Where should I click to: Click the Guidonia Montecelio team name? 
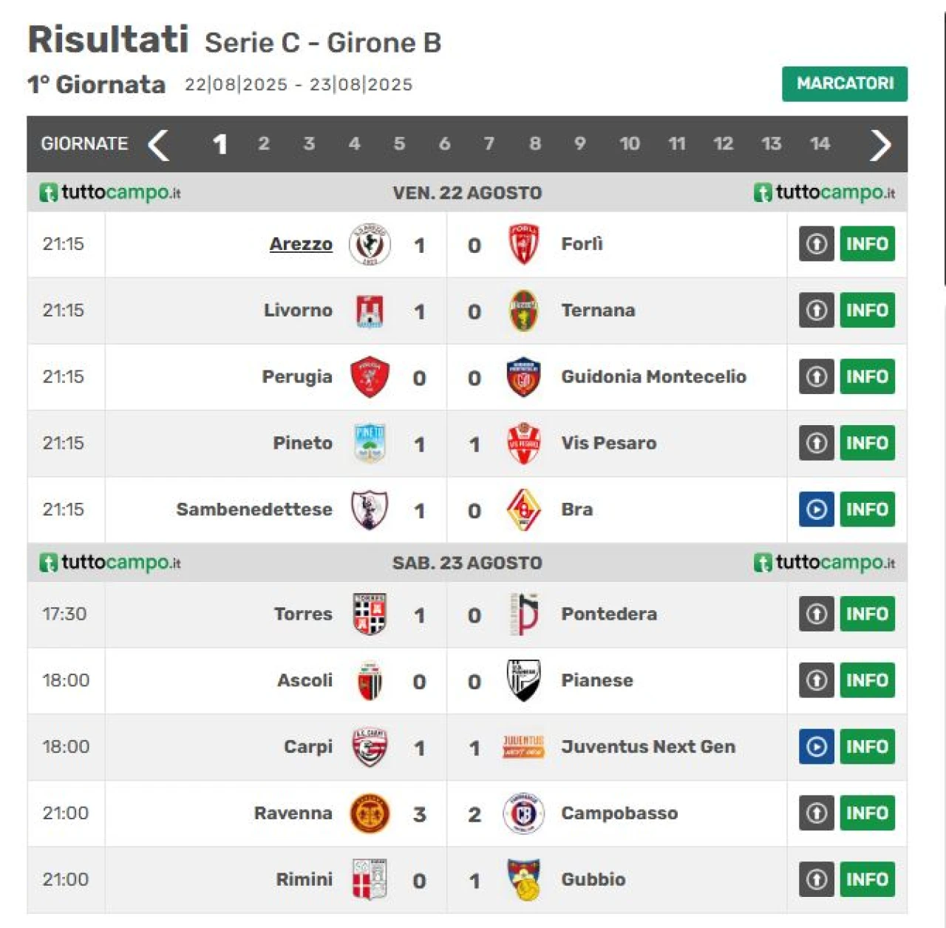point(653,377)
